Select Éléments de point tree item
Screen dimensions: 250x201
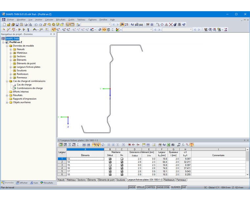coord(26,63)
